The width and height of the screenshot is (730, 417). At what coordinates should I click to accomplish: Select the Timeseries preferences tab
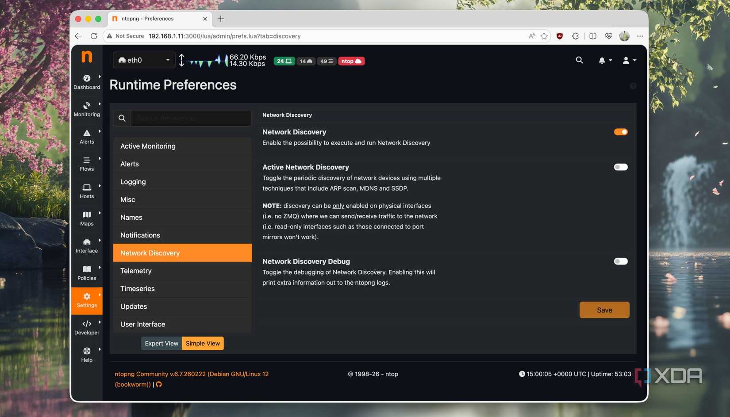pos(182,288)
